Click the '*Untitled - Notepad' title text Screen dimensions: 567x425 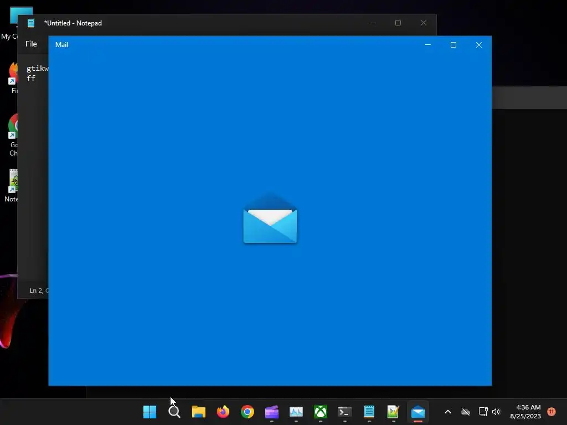[73, 23]
